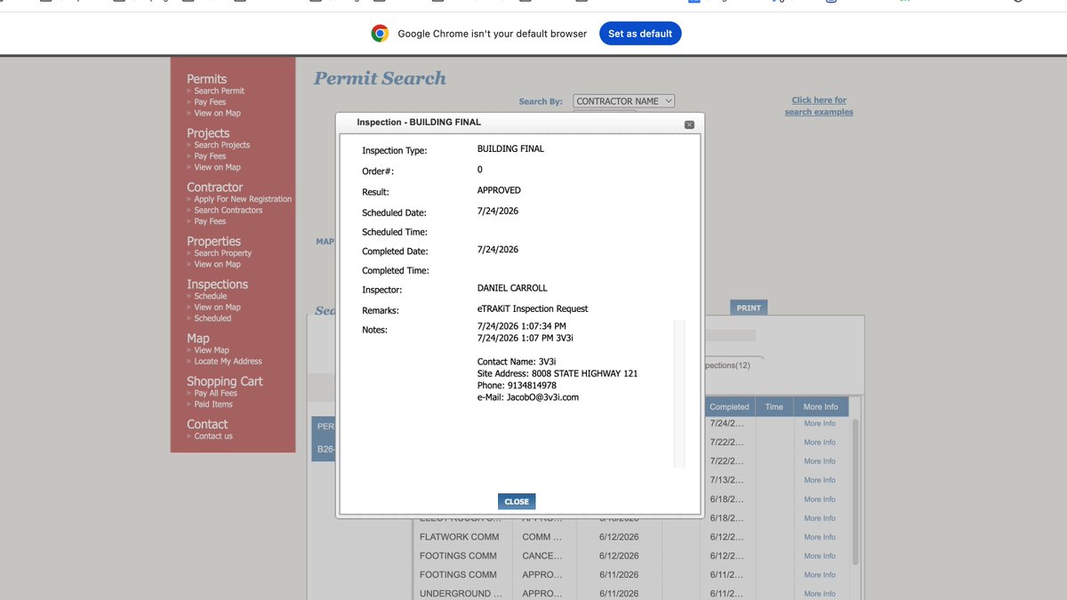The height and width of the screenshot is (600, 1067).
Task: Open Apply For New Registration link
Action: pos(243,199)
